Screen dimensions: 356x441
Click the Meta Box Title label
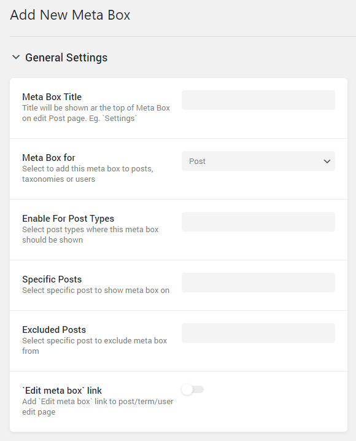click(52, 97)
